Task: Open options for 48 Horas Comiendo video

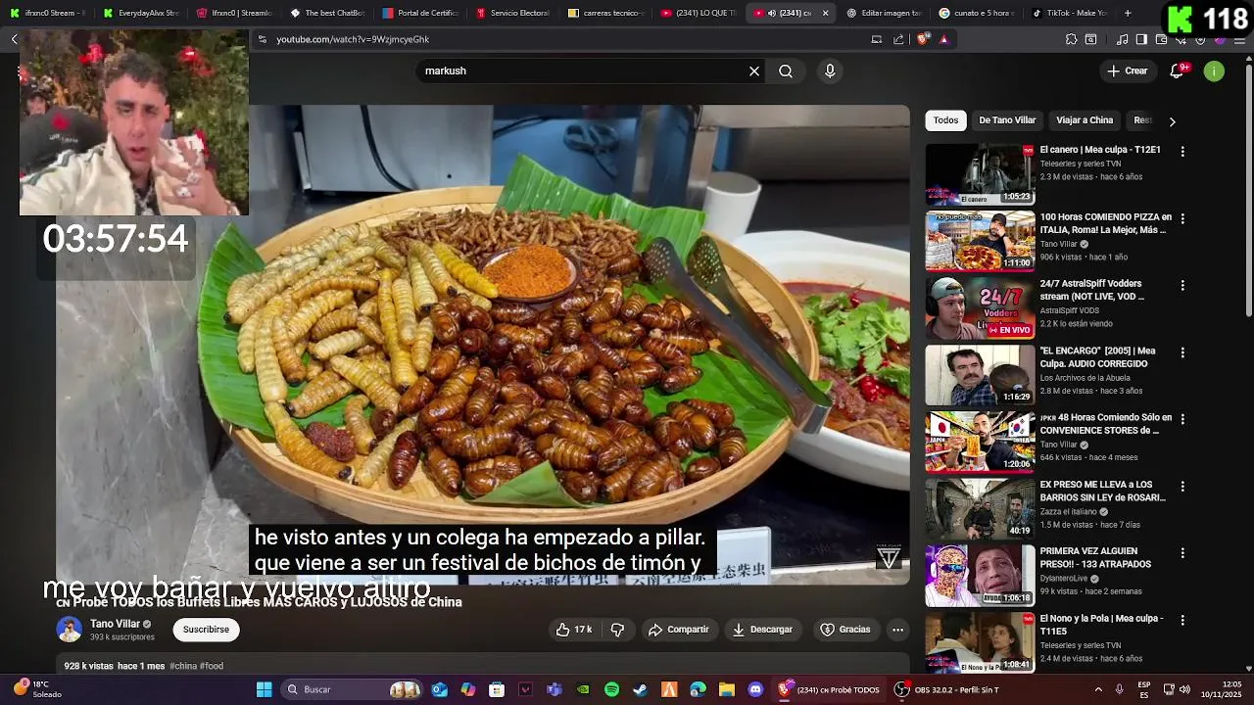Action: [x=1182, y=419]
